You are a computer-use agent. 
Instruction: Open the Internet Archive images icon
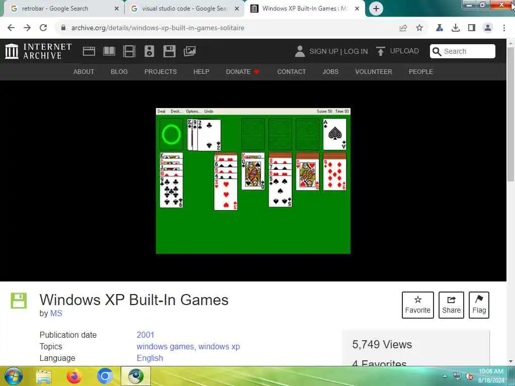(190, 51)
